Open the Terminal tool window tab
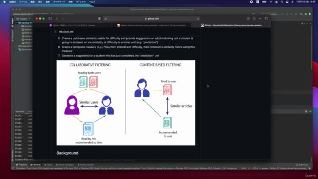 click(x=35, y=165)
